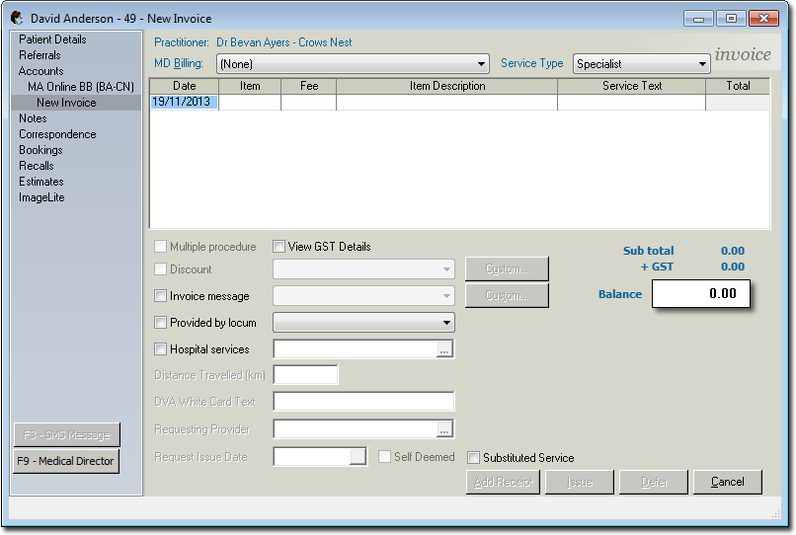Click the Hospital services browse ellipsis button
Image resolution: width=796 pixels, height=535 pixels.
[x=444, y=349]
